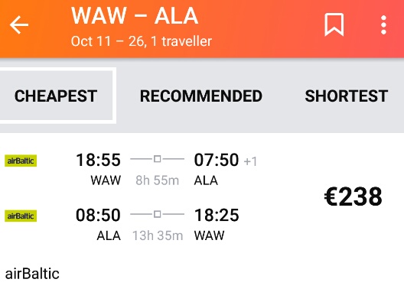
Task: Open the €238 price offer
Action: [x=353, y=196]
